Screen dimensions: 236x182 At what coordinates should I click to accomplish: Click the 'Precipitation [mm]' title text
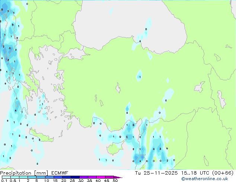24,173
